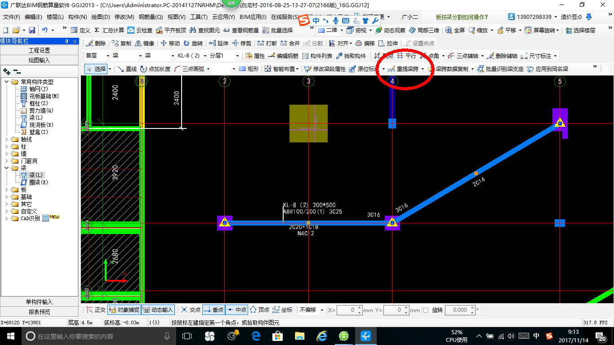Click the 云检查 cloud check tool
614x345 pixels.
coord(140,30)
